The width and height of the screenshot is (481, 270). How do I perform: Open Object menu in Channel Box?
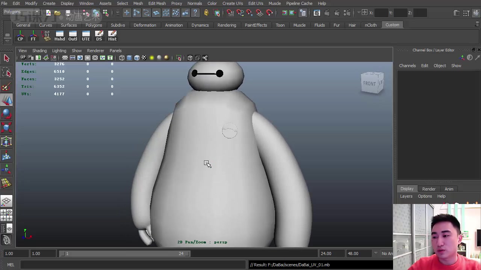440,66
